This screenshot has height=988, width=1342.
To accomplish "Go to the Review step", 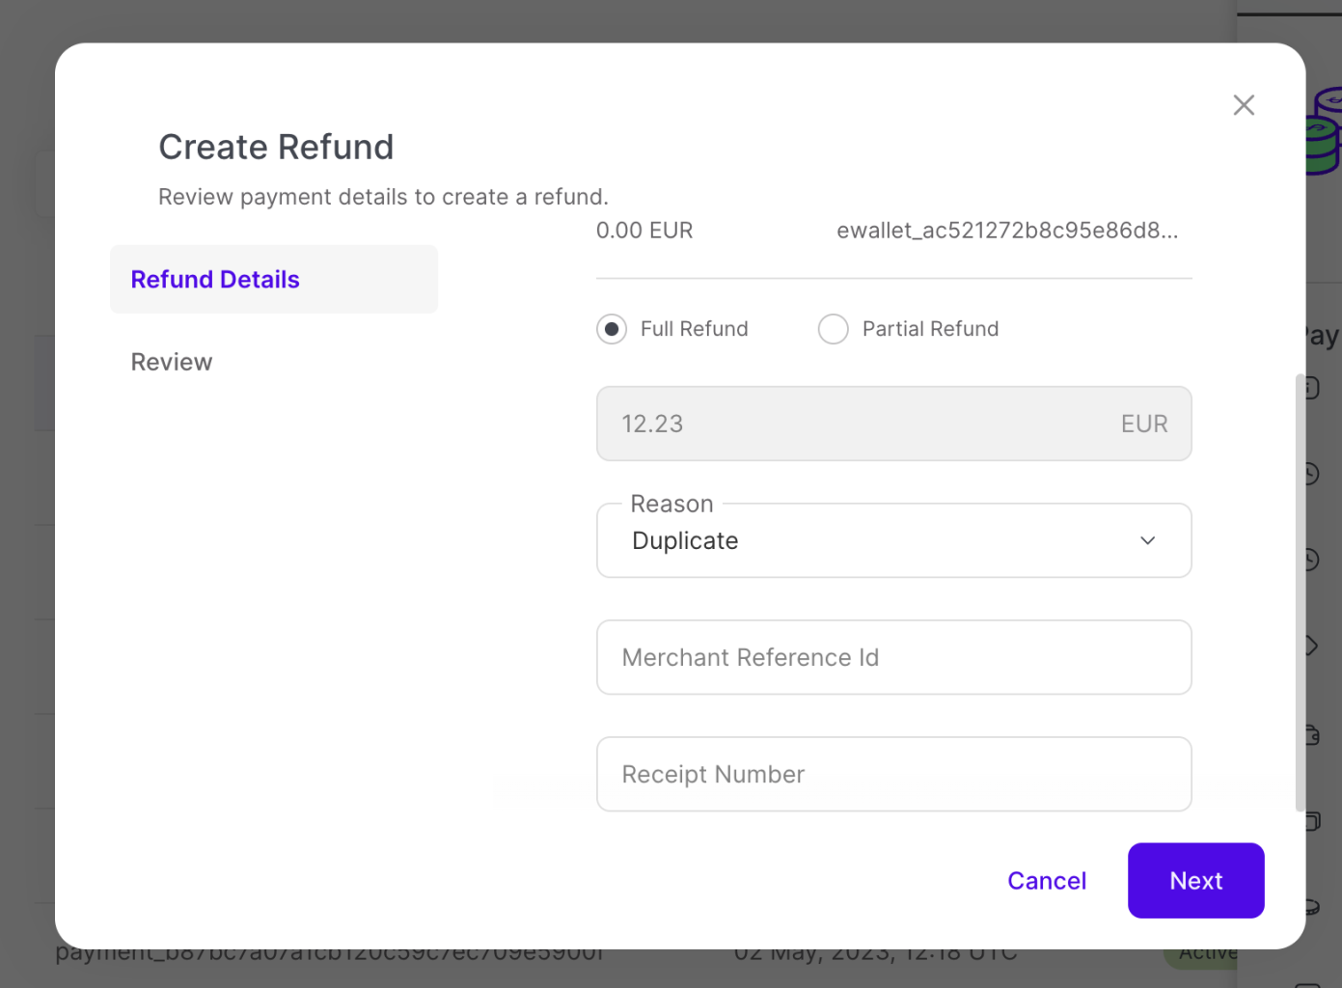I will 172,362.
